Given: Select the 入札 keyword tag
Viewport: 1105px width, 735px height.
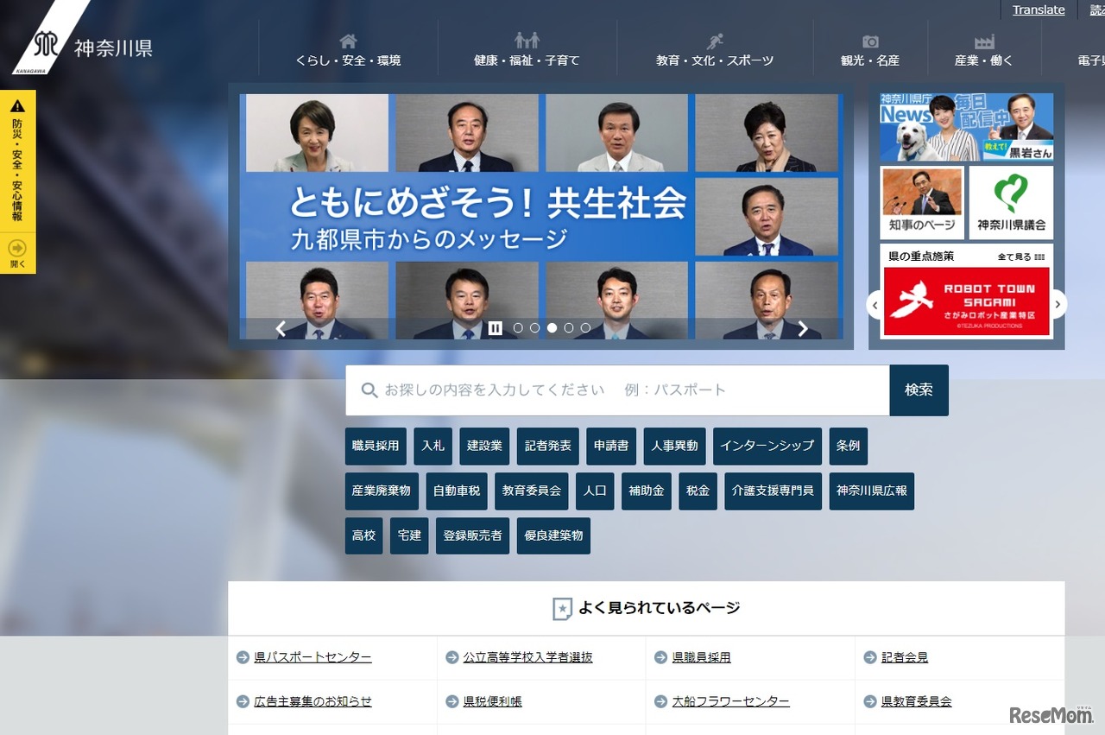Looking at the screenshot, I should (433, 447).
